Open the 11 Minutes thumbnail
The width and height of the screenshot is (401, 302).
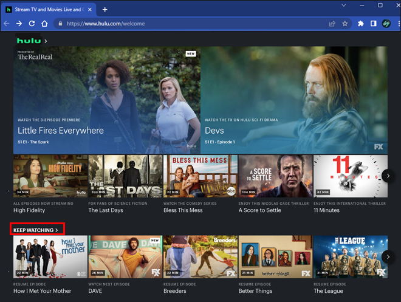(351, 176)
